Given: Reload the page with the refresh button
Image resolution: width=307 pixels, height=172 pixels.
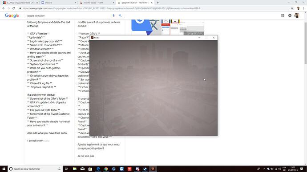Looking at the screenshot, I should 14,8.
